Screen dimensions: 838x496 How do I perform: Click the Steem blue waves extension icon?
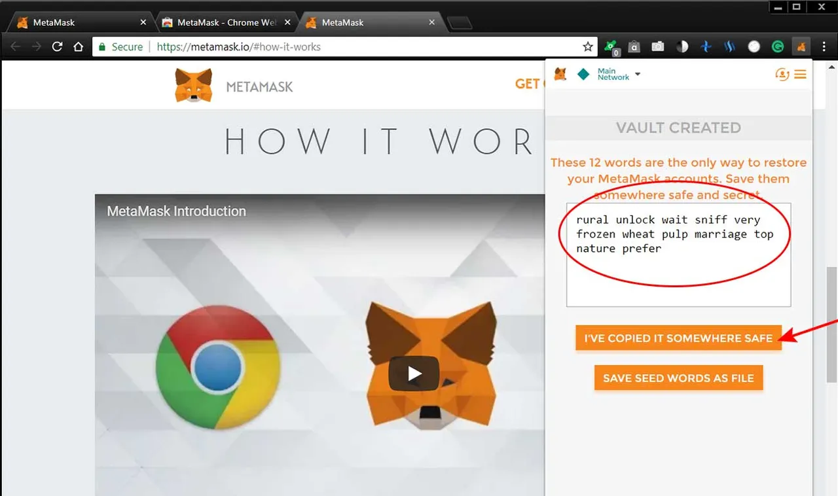coord(729,47)
